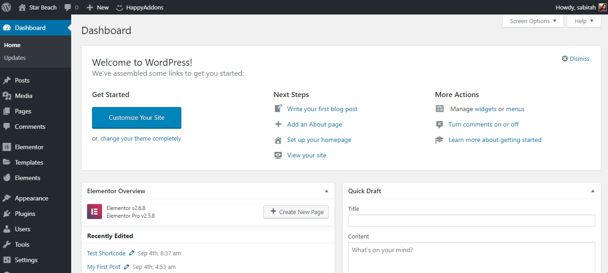Open the Write your first blog post link
The width and height of the screenshot is (608, 273).
tap(322, 109)
